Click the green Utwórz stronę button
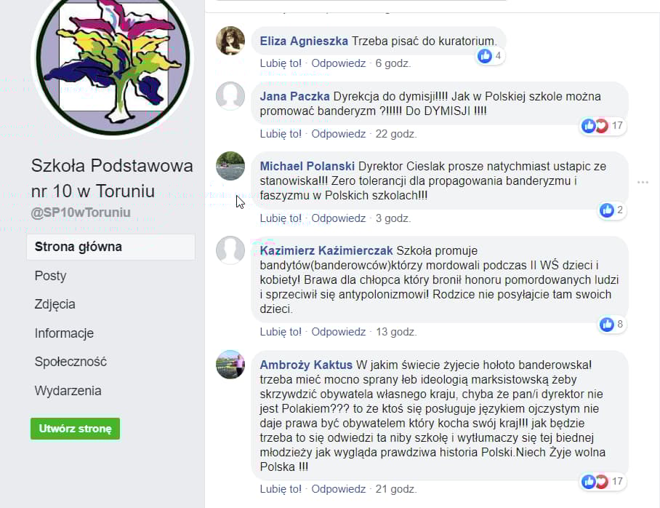This screenshot has width=660, height=508. pyautogui.click(x=76, y=429)
